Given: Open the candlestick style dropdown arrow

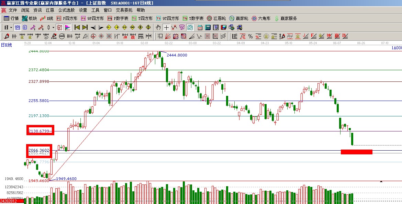Looking at the screenshot, I should coord(53,27).
